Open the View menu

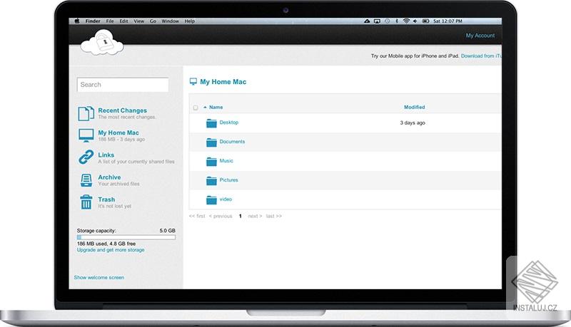click(138, 21)
